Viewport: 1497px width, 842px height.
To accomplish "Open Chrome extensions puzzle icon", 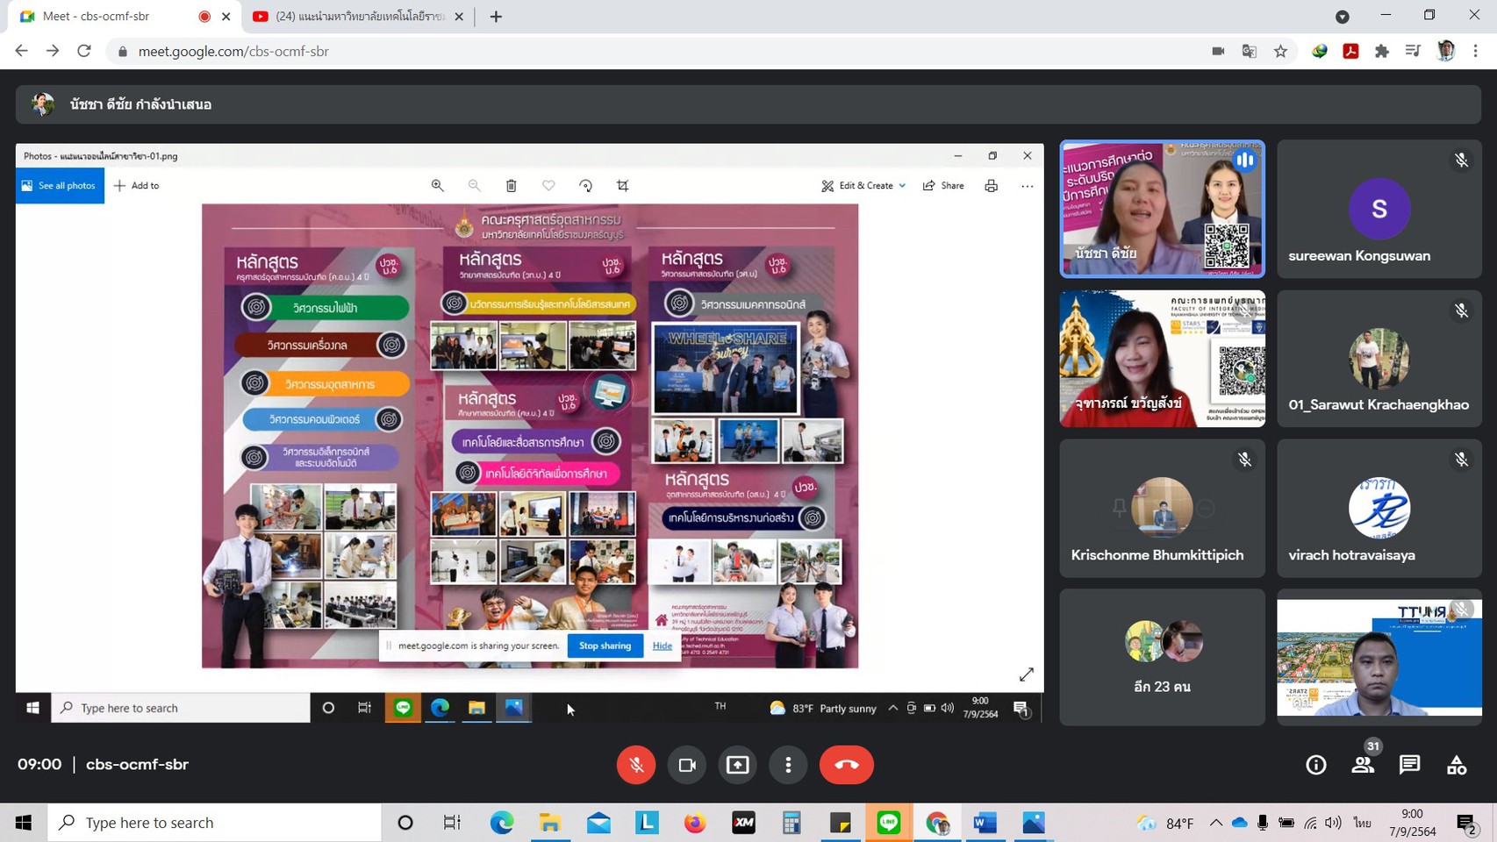I will click(1382, 51).
